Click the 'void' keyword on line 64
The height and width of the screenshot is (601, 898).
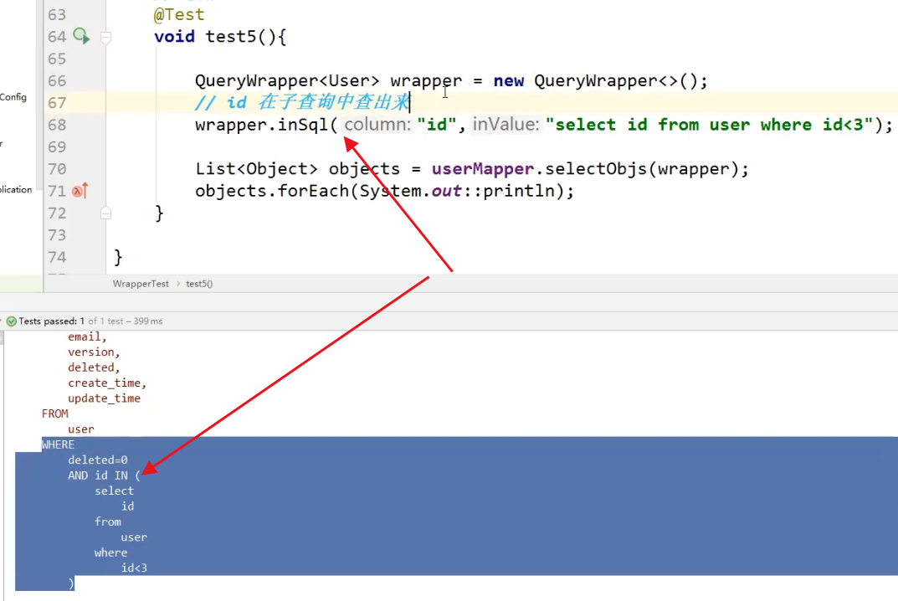coord(174,37)
